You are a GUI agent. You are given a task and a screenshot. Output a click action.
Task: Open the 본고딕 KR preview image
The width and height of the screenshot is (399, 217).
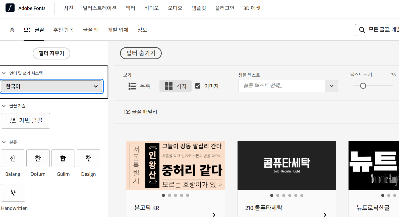click(x=176, y=166)
